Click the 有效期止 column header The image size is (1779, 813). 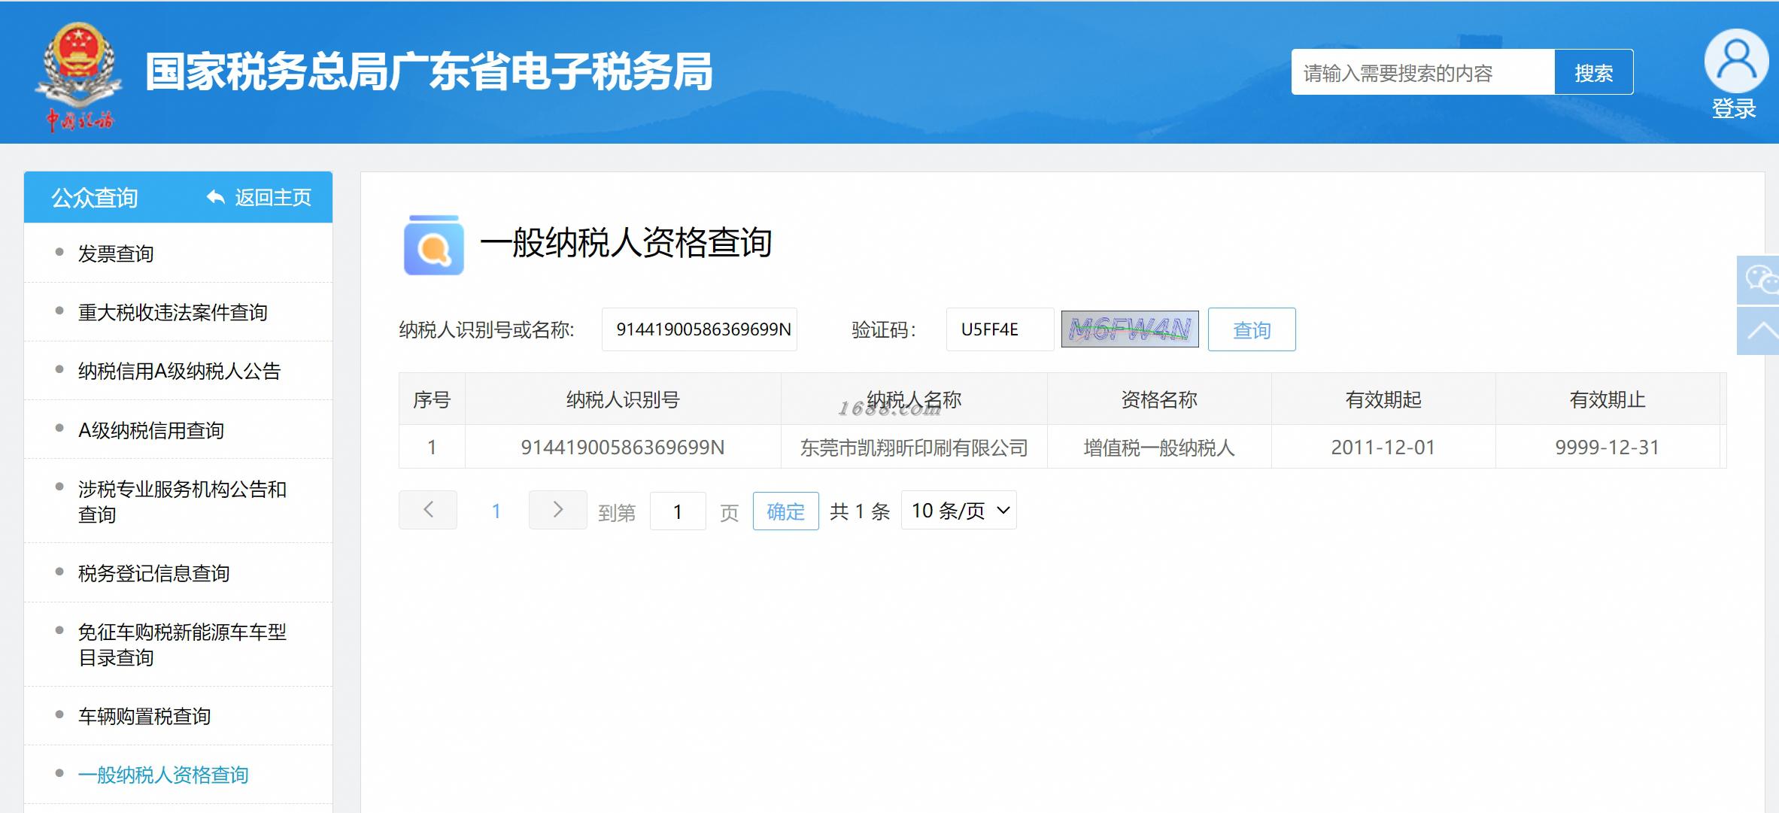pos(1607,399)
